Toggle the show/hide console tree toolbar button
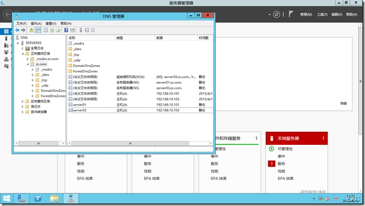 (38, 30)
